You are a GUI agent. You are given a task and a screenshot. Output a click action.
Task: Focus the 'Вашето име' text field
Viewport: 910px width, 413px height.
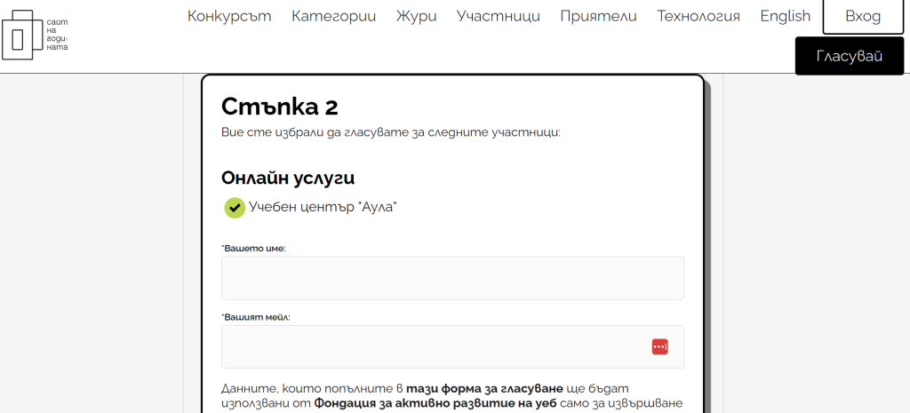coord(452,278)
